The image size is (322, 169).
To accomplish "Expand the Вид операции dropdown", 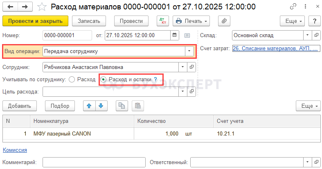I will click(189, 51).
